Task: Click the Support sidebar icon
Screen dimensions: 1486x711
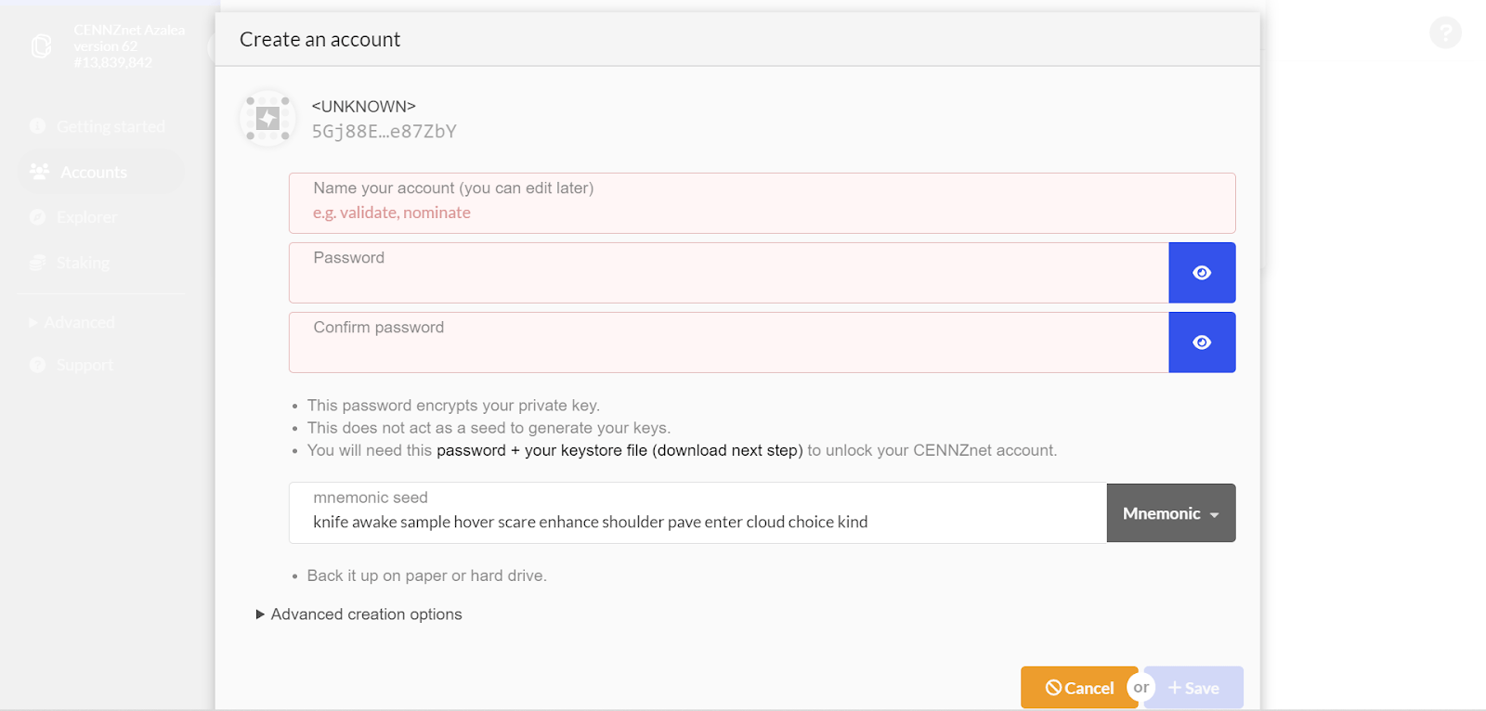Action: coord(37,365)
